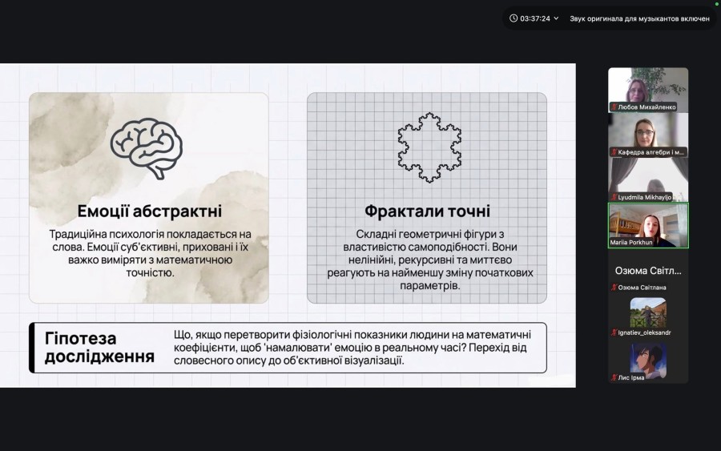This screenshot has width=721, height=451.
Task: Click the clock icon beside the meeting timer
Action: click(x=514, y=18)
